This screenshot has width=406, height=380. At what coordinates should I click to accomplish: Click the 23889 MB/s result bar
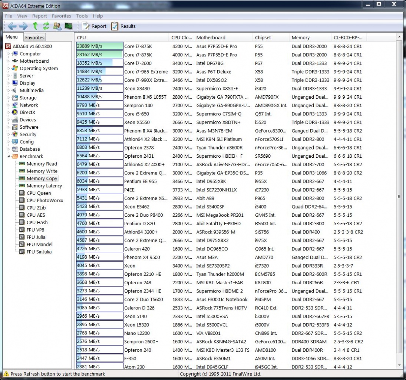tap(100, 46)
